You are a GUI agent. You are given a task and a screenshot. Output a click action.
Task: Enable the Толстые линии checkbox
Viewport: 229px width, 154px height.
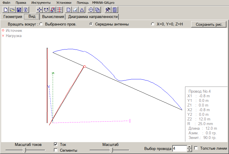196,148
